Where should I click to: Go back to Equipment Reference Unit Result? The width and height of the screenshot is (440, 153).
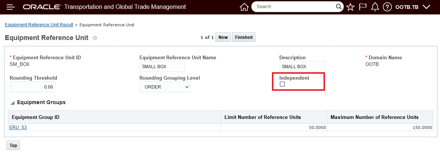coord(39,25)
